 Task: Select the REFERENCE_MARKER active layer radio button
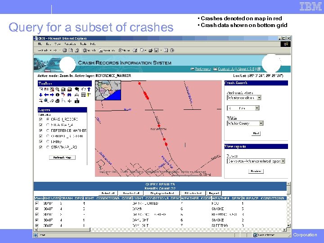[48, 130]
